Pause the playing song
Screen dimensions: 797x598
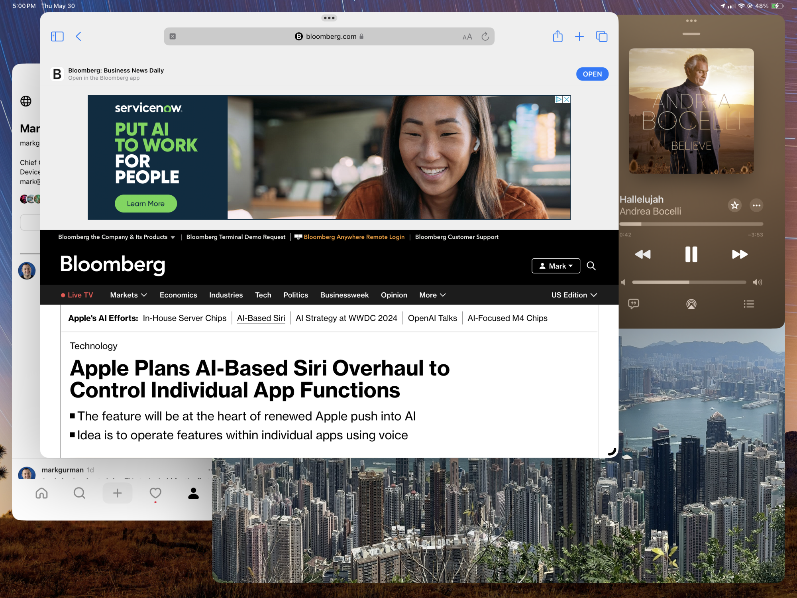tap(691, 254)
